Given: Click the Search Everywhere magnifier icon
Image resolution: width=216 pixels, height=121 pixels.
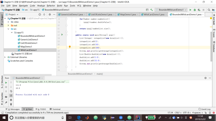Looking at the screenshot, I should pos(209,10).
